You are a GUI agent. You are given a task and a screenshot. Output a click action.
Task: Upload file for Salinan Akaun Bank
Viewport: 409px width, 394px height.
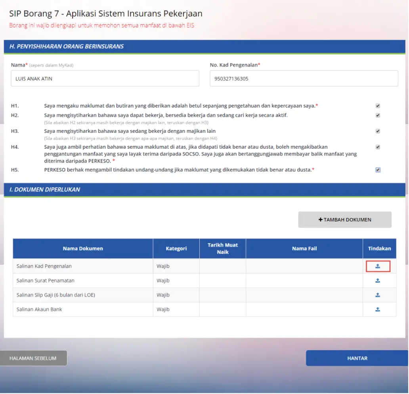click(378, 309)
